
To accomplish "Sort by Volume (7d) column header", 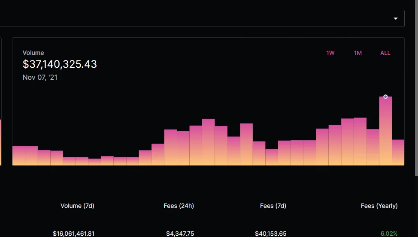I will pyautogui.click(x=77, y=206).
